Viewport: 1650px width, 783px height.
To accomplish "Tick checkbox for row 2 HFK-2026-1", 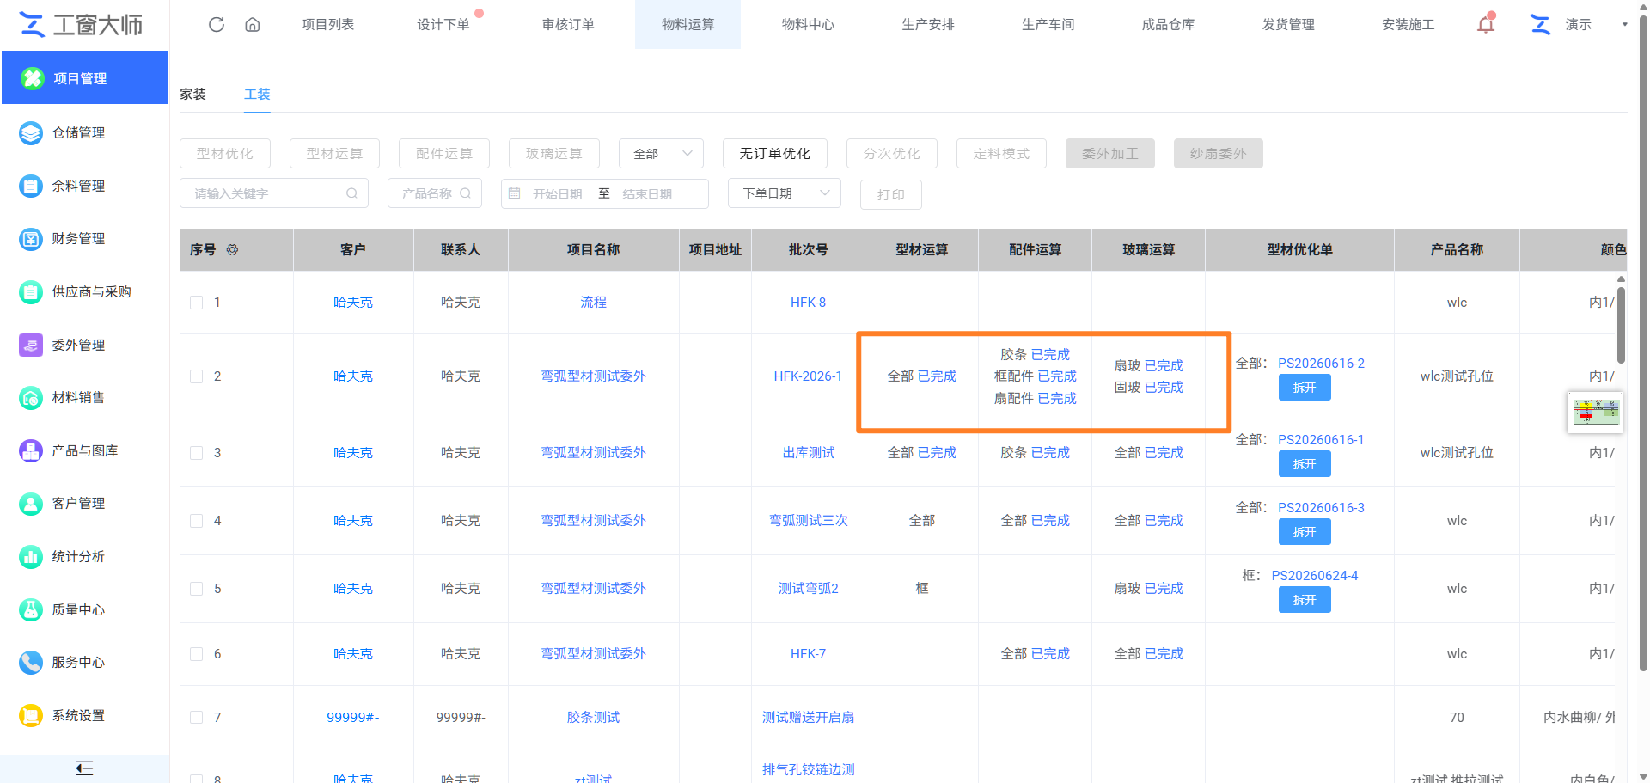I will (x=197, y=376).
